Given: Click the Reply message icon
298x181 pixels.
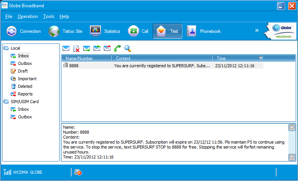Looking at the screenshot, I should pyautogui.click(x=97, y=48).
